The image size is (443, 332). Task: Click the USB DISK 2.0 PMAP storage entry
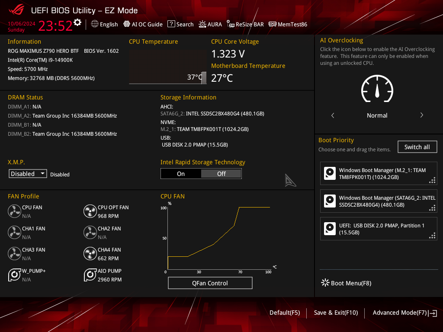pos(195,144)
